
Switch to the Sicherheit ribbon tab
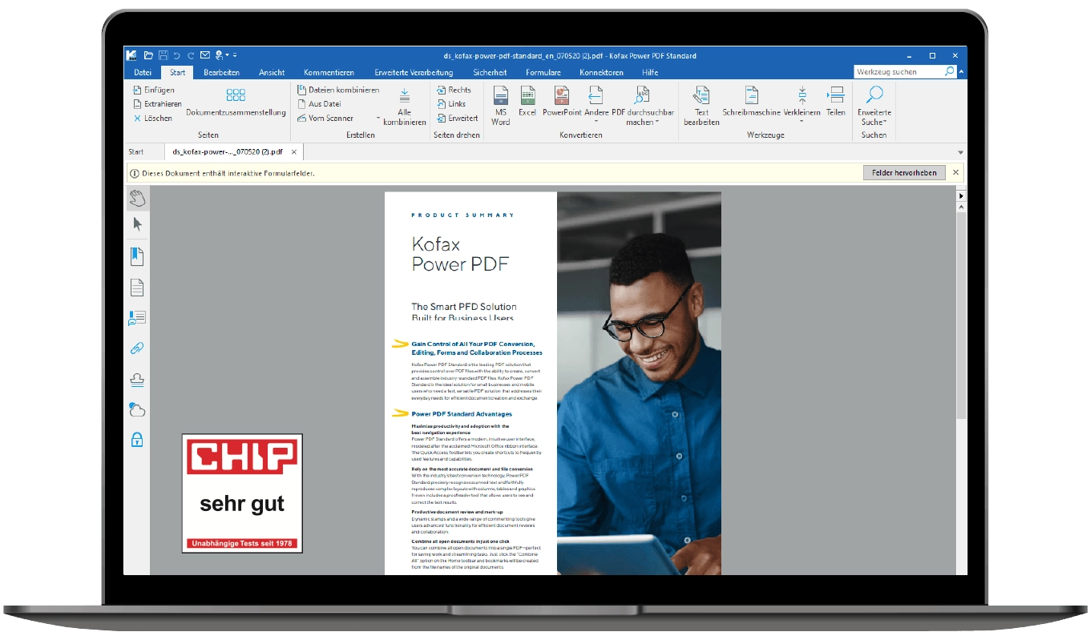tap(490, 72)
